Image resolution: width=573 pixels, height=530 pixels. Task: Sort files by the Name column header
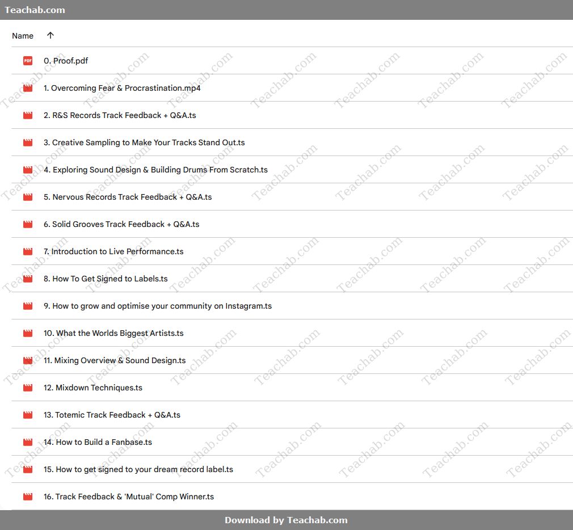pyautogui.click(x=23, y=36)
